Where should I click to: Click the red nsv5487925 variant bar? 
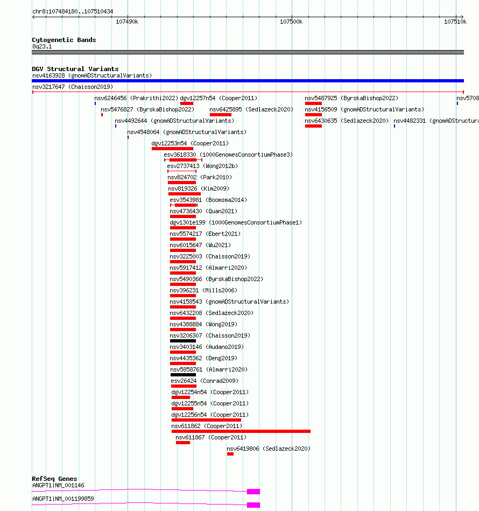(x=314, y=103)
